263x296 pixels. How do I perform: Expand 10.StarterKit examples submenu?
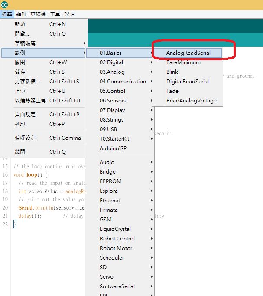120,139
